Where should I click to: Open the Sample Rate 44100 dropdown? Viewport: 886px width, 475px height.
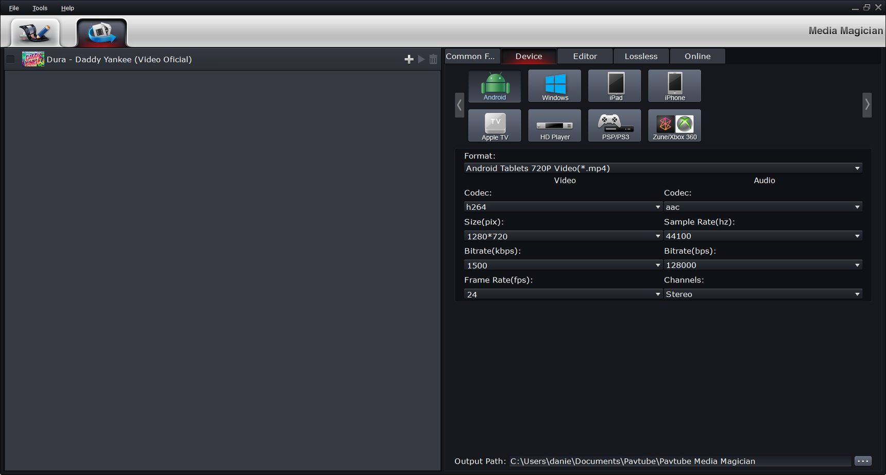pyautogui.click(x=763, y=236)
